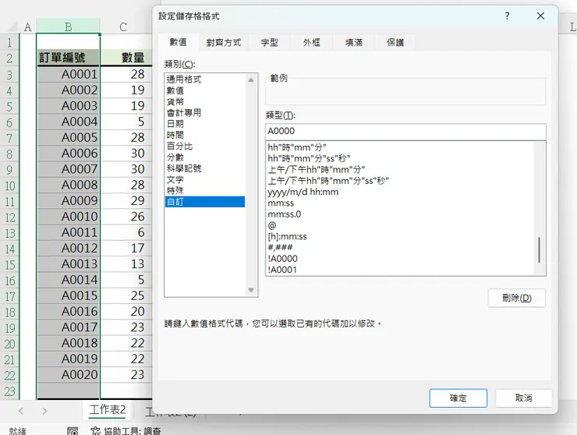Image resolution: width=577 pixels, height=435 pixels.
Task: Select column B header
Action: tap(68, 27)
